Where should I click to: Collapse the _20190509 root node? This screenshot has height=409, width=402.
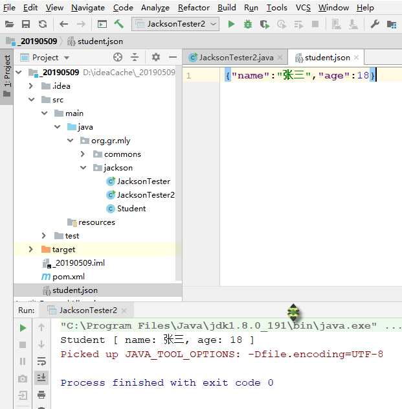click(19, 72)
